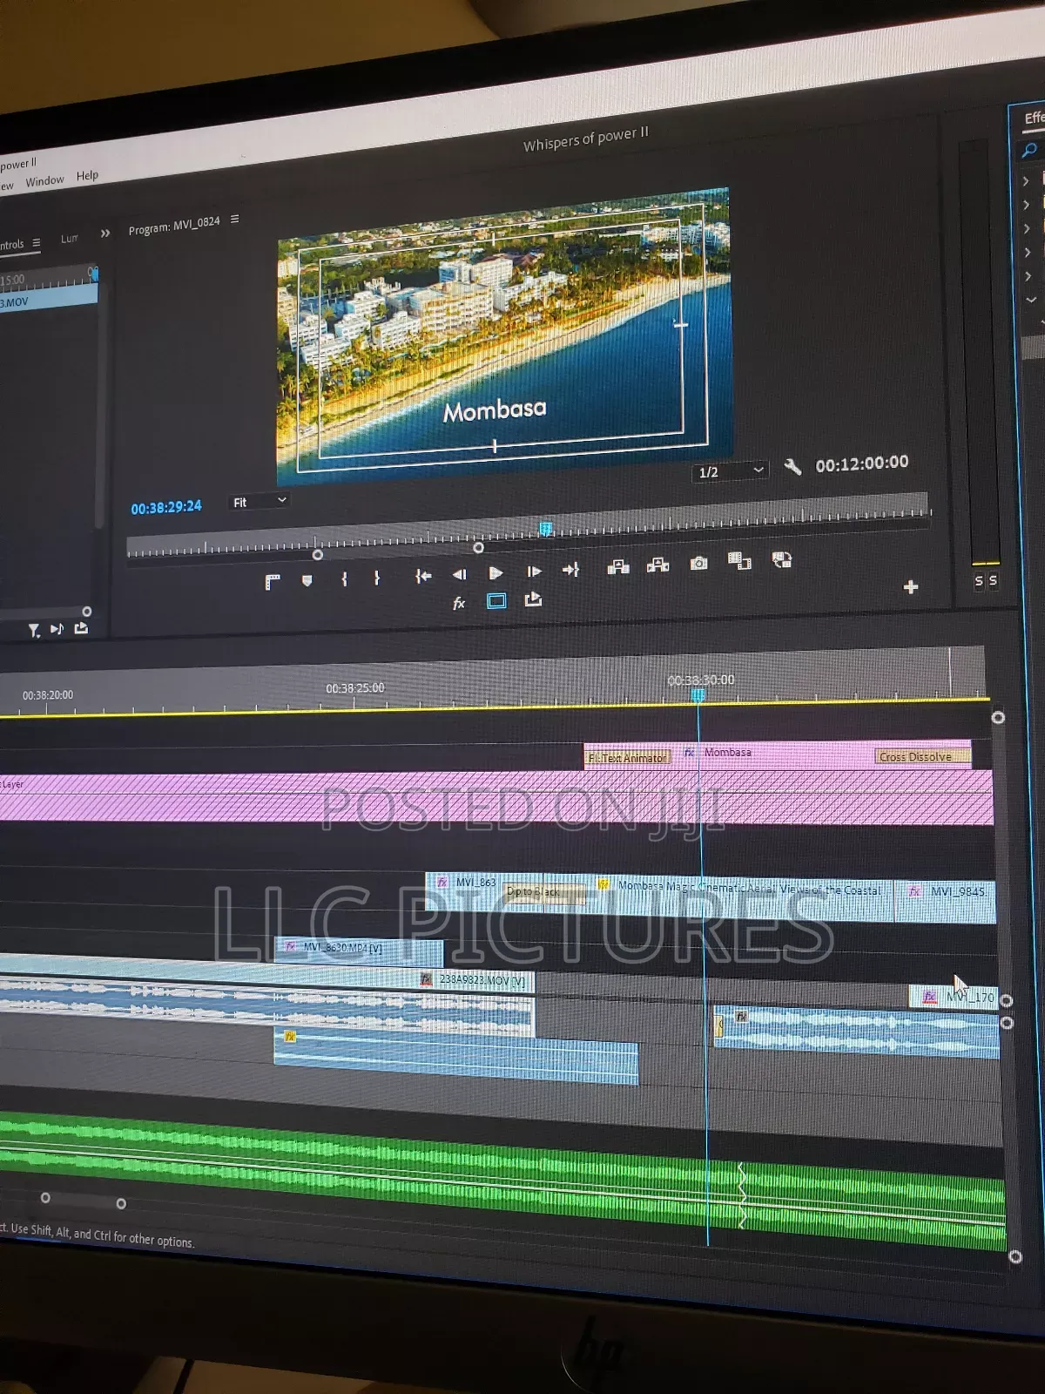Click play-audio icon in Effect Controls footer

(x=57, y=628)
